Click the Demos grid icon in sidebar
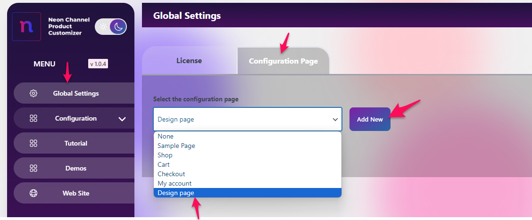This screenshot has width=532, height=220. [x=33, y=168]
